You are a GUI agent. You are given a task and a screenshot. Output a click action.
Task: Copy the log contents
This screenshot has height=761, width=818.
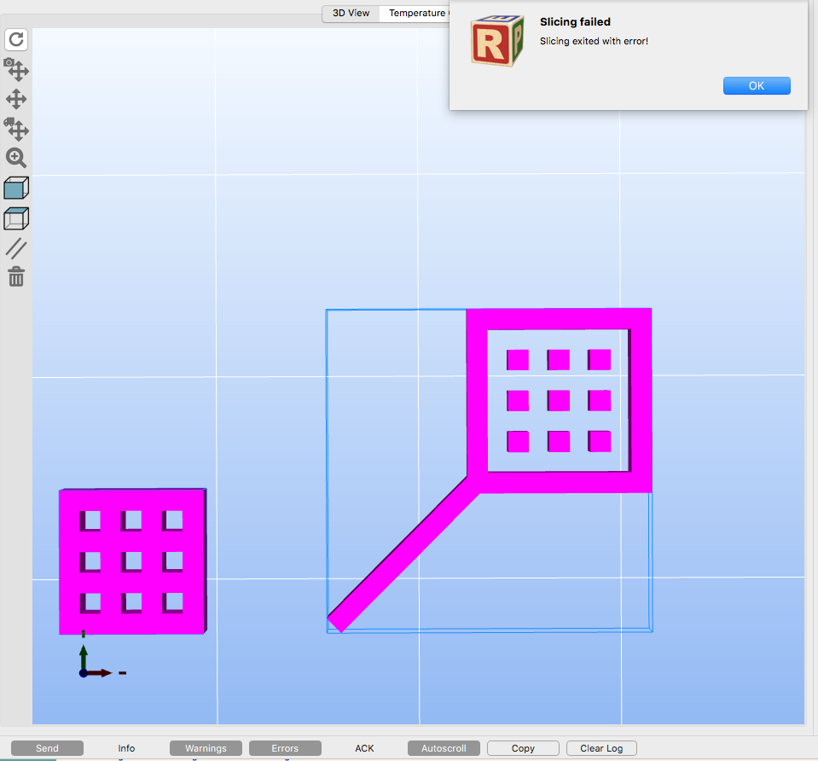click(523, 748)
